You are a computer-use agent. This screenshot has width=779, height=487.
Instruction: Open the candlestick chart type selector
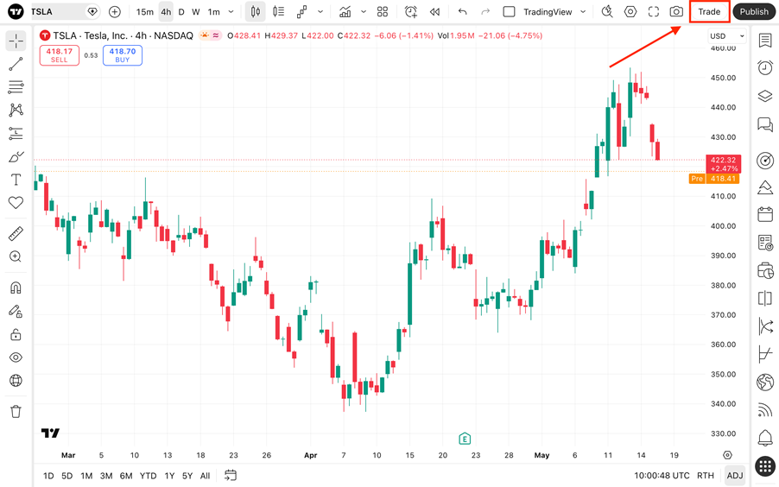click(256, 11)
